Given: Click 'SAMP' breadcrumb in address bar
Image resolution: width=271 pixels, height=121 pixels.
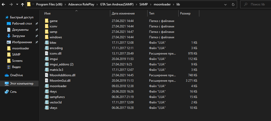Looking at the screenshot, I should point(144,4).
